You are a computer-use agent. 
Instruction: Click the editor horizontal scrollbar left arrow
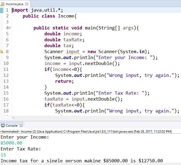14,118
